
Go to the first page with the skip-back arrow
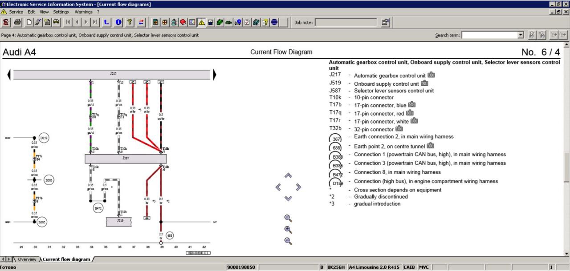[68, 22]
